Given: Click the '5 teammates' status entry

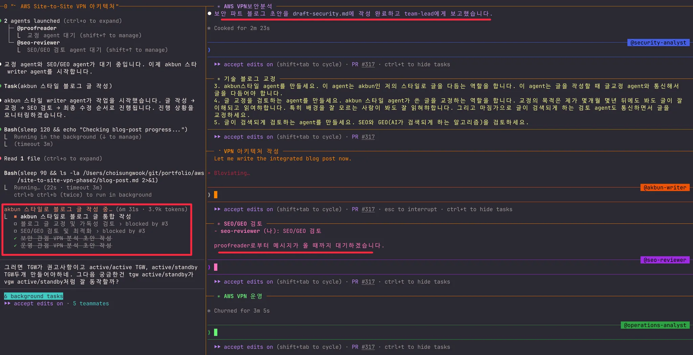Looking at the screenshot, I should [x=91, y=304].
